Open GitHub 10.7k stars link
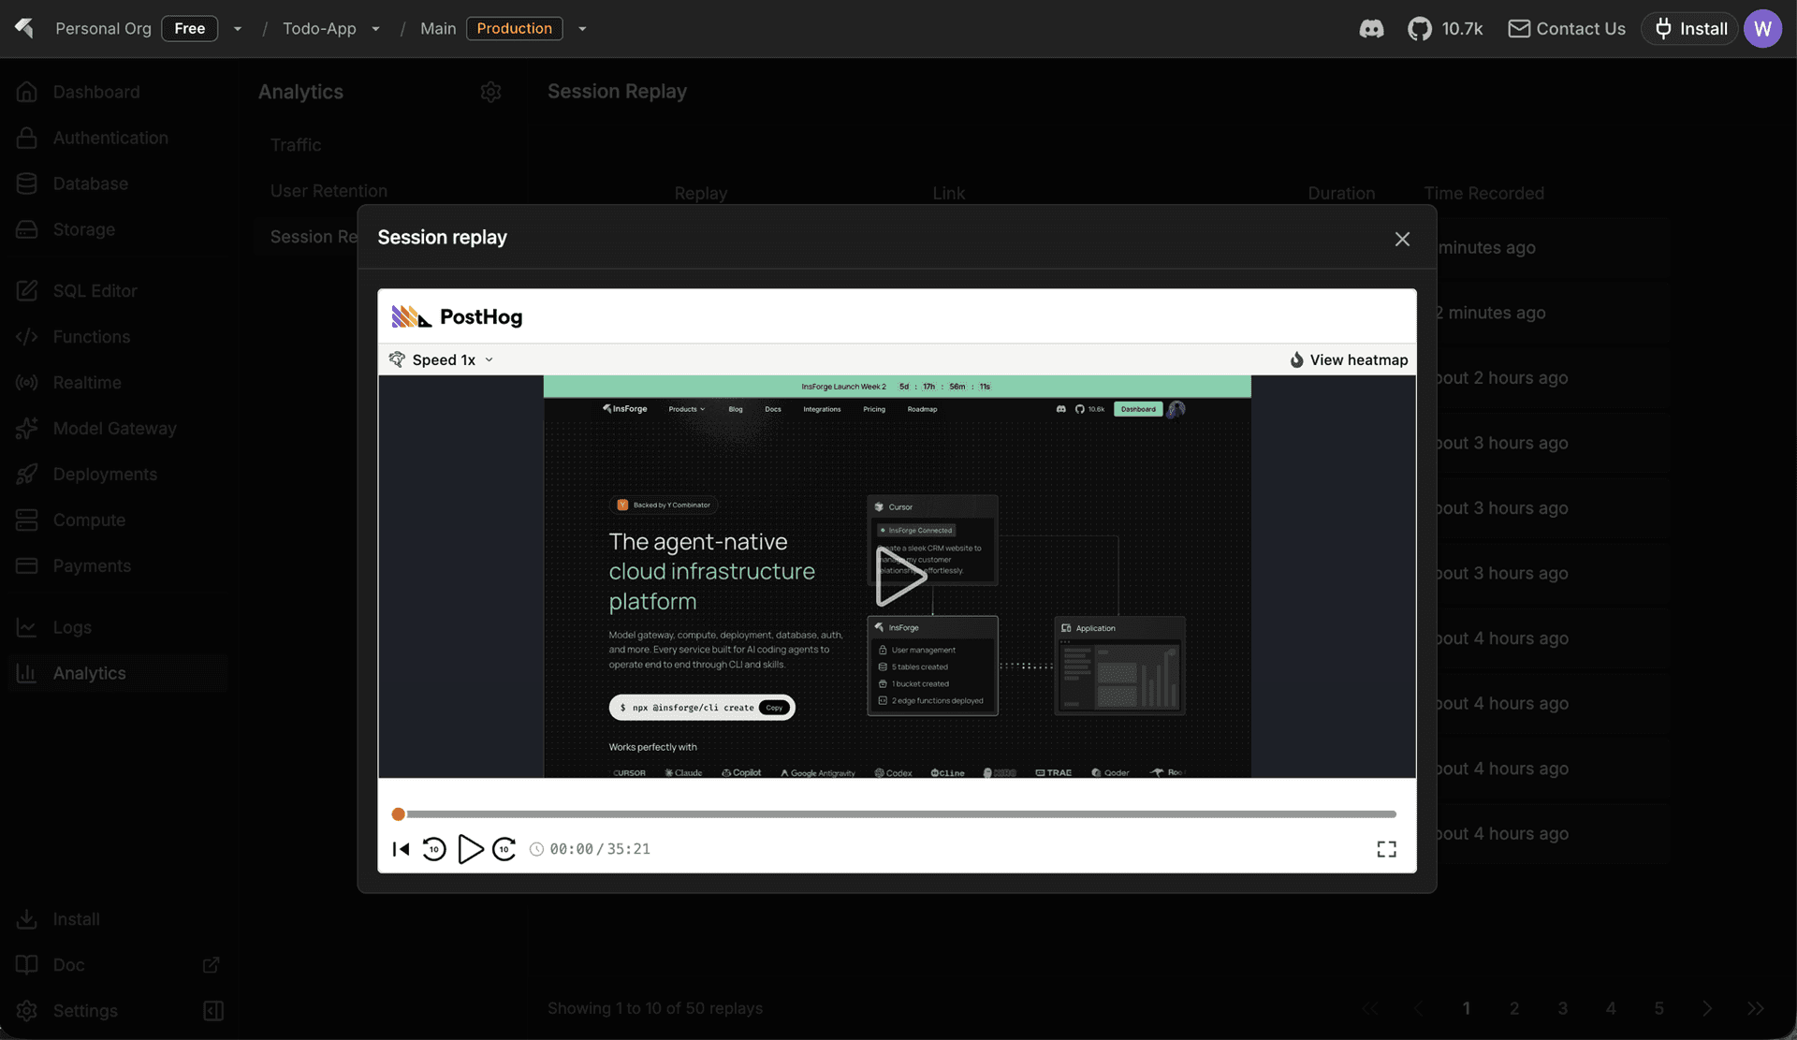Viewport: 1797px width, 1040px height. tap(1445, 29)
